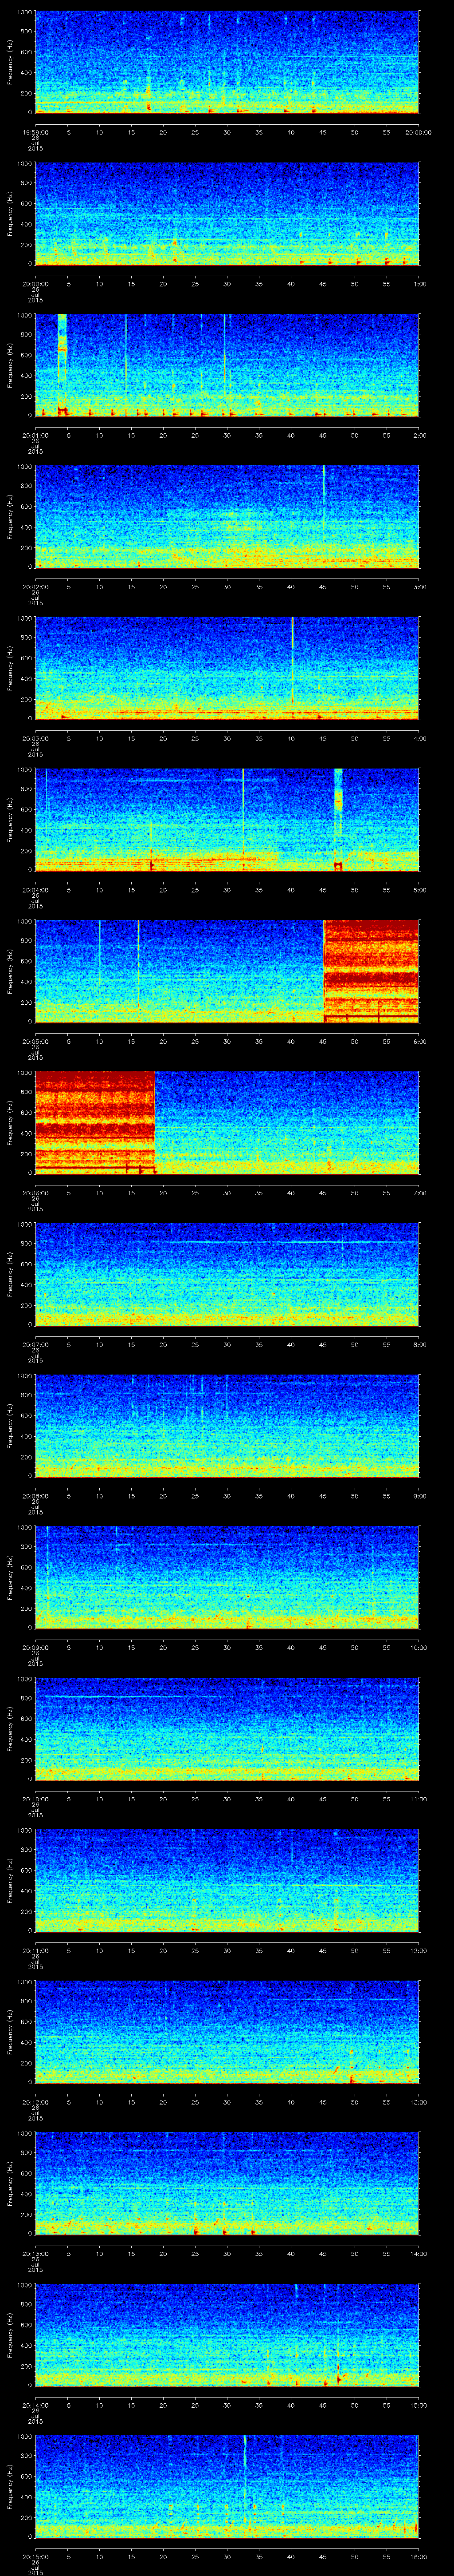Screen dimensions: 454x2576
Task: Open the spectrogram panel ending at 1:00
Action: (227, 214)
